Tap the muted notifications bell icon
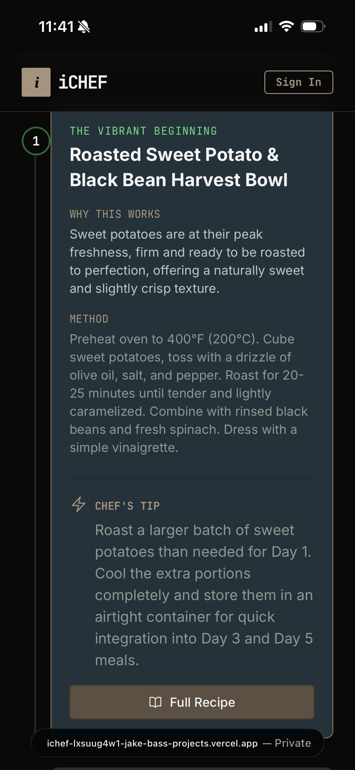This screenshot has height=770, width=355. coord(84,26)
